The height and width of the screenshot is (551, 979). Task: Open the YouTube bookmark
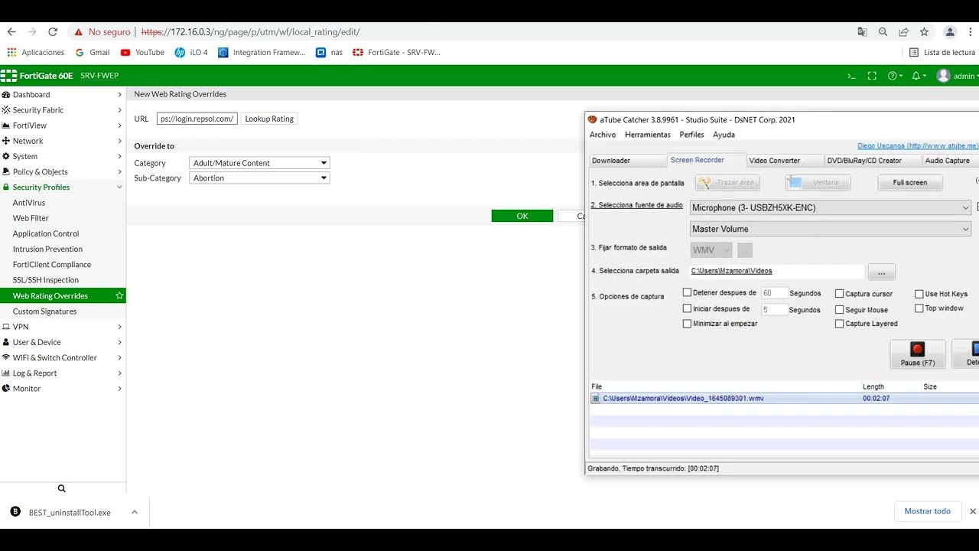pyautogui.click(x=142, y=53)
